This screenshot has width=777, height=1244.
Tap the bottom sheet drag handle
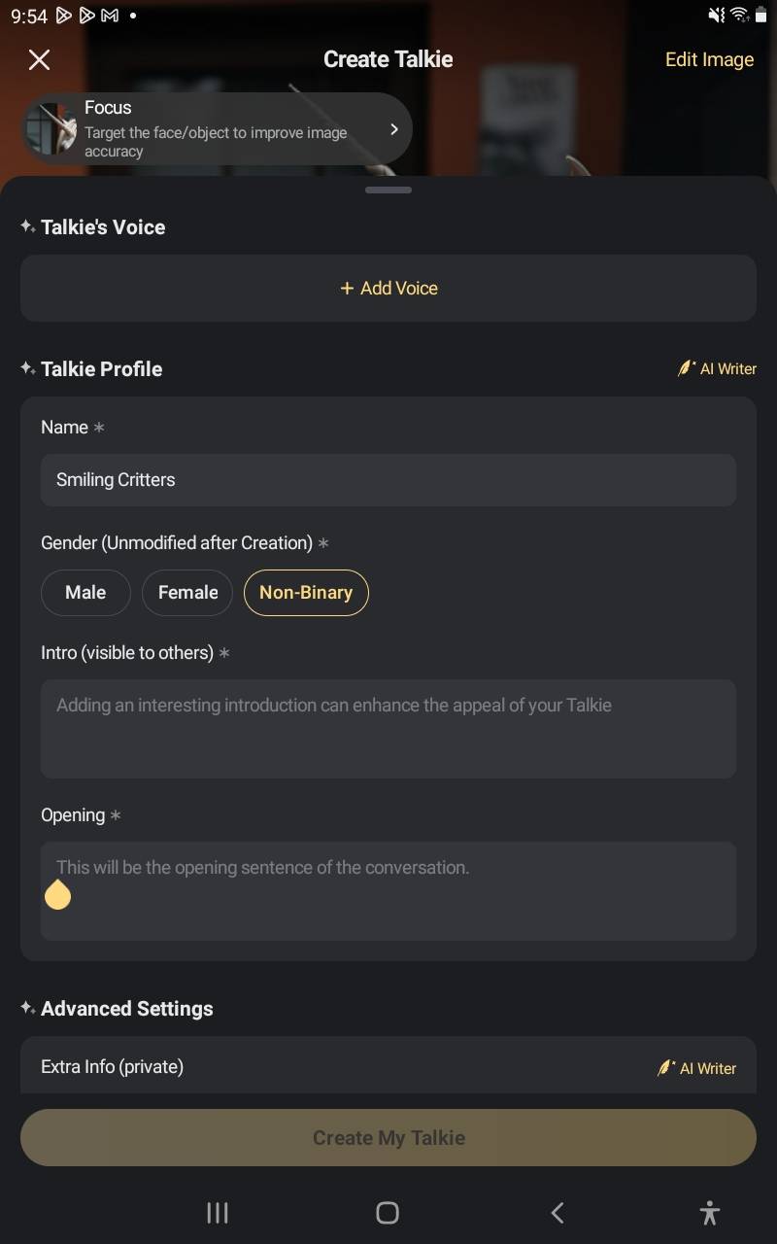[388, 190]
